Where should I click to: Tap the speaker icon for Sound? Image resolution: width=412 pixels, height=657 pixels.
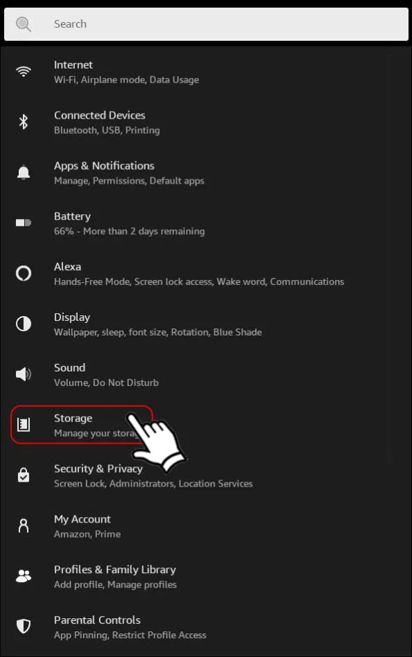point(24,374)
